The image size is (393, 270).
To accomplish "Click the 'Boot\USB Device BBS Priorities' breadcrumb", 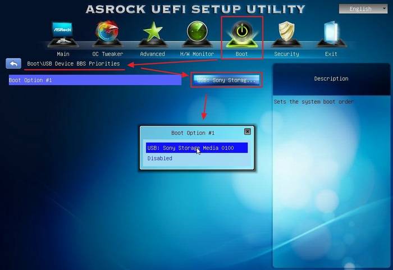I will tap(74, 63).
